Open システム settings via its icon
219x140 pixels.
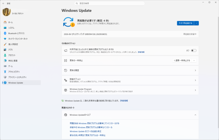click(x=5, y=28)
